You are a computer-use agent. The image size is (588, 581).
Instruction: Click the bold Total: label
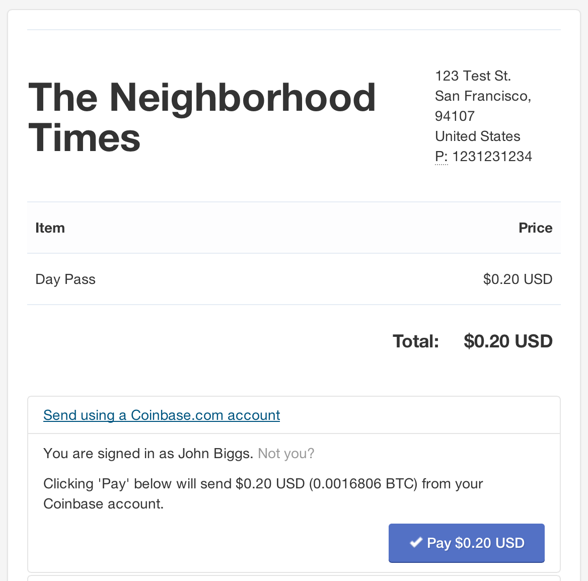point(415,341)
